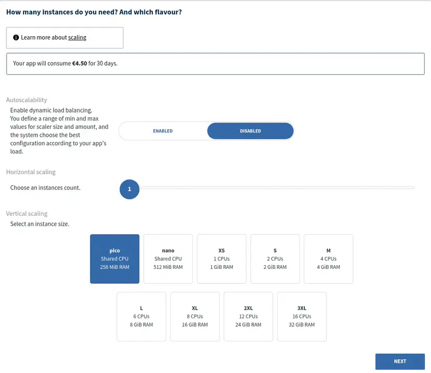Image resolution: width=431 pixels, height=373 pixels.
Task: Choose the S 2 CPUs flavour
Action: tap(275, 259)
